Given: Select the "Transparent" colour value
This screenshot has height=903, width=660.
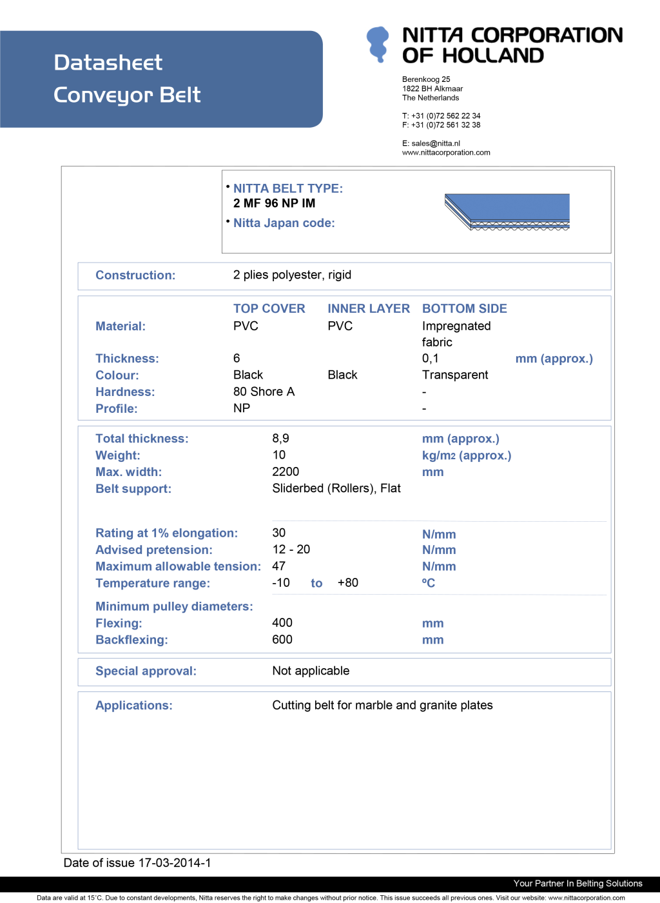Looking at the screenshot, I should coord(455,375).
